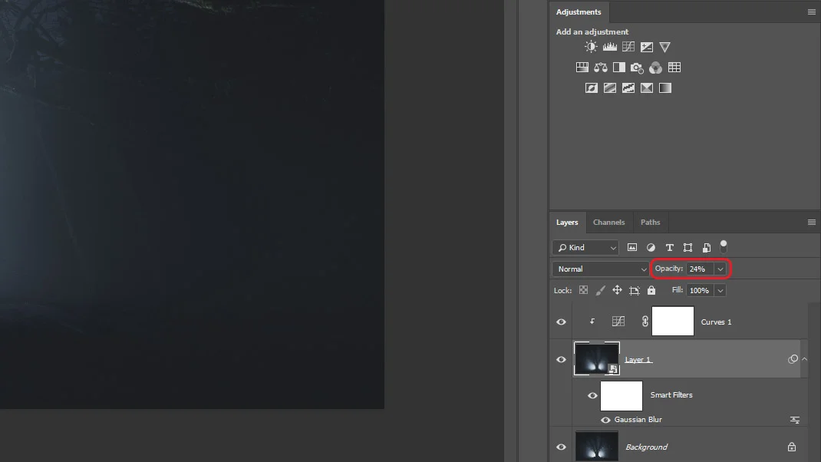This screenshot has width=821, height=462.
Task: Filter layers to show only type layers
Action: pos(669,247)
